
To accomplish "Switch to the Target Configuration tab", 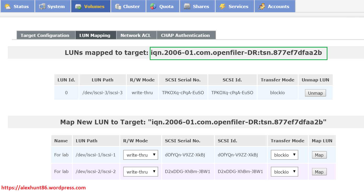I will 45,35.
